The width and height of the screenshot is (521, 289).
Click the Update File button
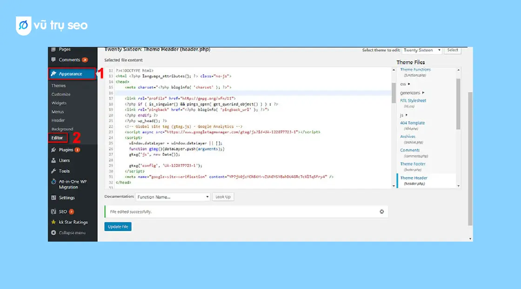tap(118, 227)
